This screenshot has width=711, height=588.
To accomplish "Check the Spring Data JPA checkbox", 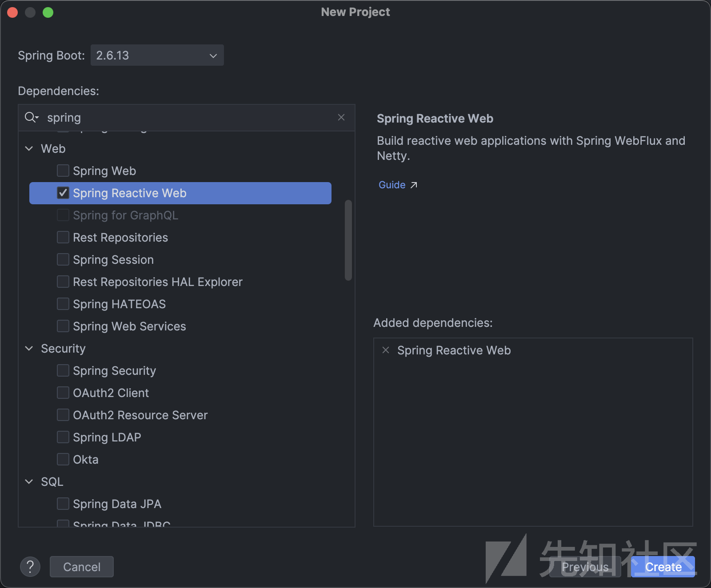I will pos(63,504).
